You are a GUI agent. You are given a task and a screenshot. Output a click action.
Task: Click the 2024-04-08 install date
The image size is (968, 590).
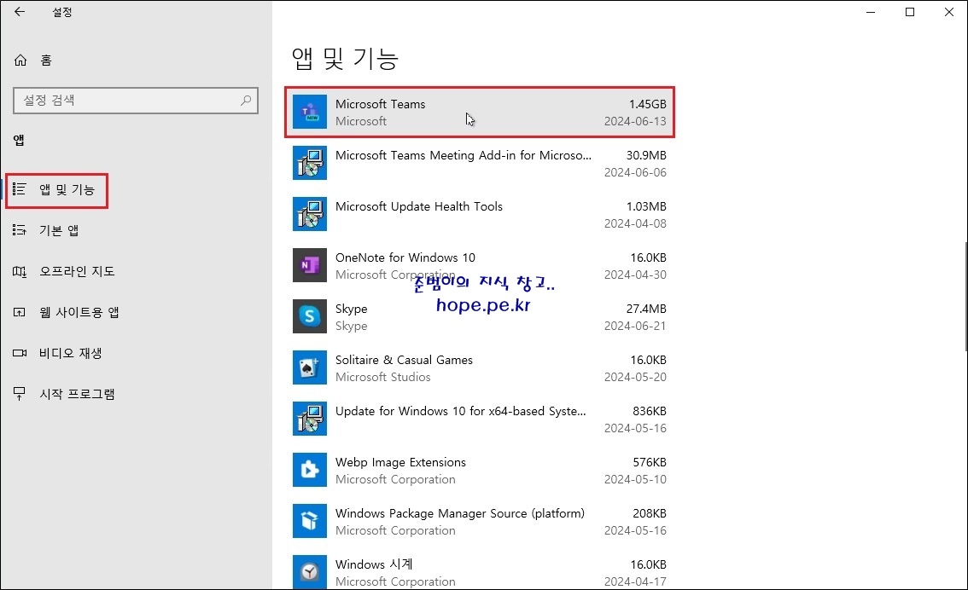click(635, 223)
